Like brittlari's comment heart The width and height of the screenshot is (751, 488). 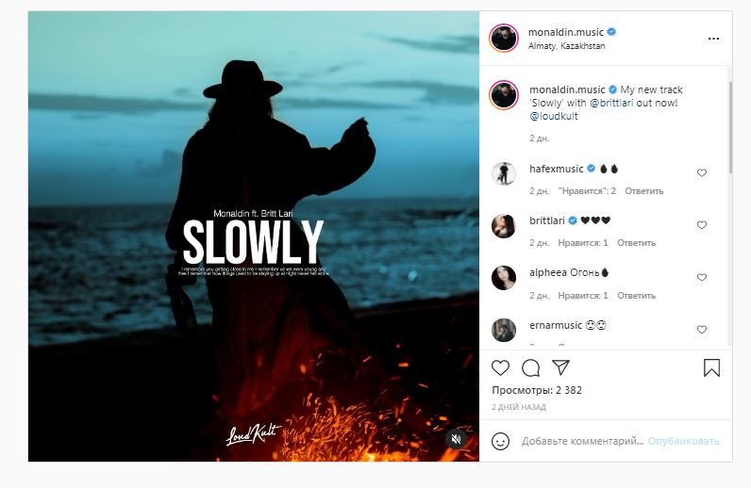(701, 226)
